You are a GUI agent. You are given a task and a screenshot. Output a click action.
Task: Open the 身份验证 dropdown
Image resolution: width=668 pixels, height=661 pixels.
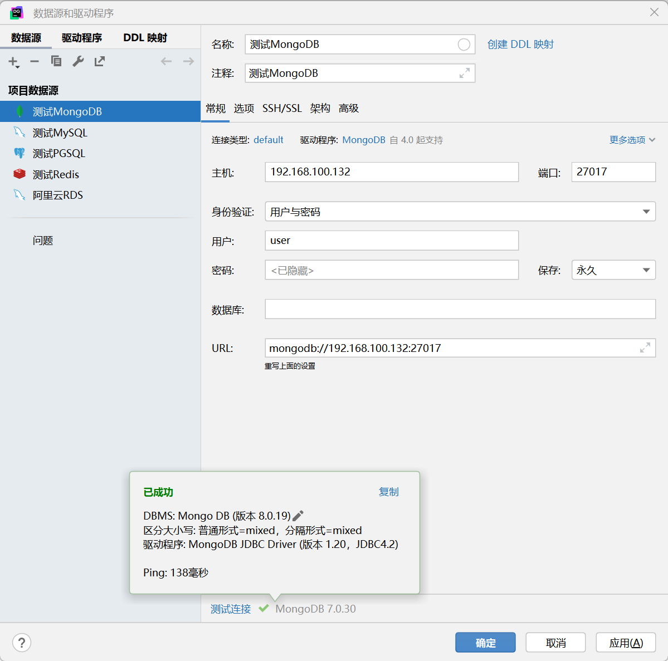tap(460, 212)
